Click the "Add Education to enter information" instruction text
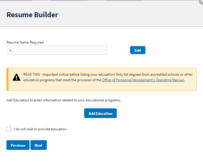The image size is (203, 163). coord(63,100)
